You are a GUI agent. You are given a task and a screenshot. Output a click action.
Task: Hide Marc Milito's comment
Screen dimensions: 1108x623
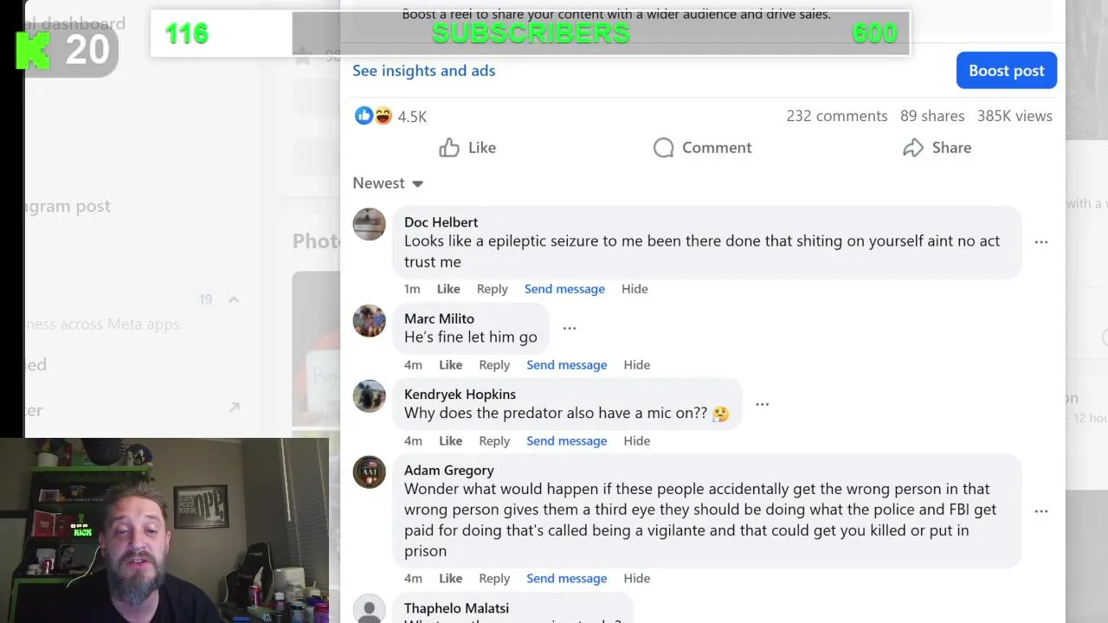tap(637, 365)
